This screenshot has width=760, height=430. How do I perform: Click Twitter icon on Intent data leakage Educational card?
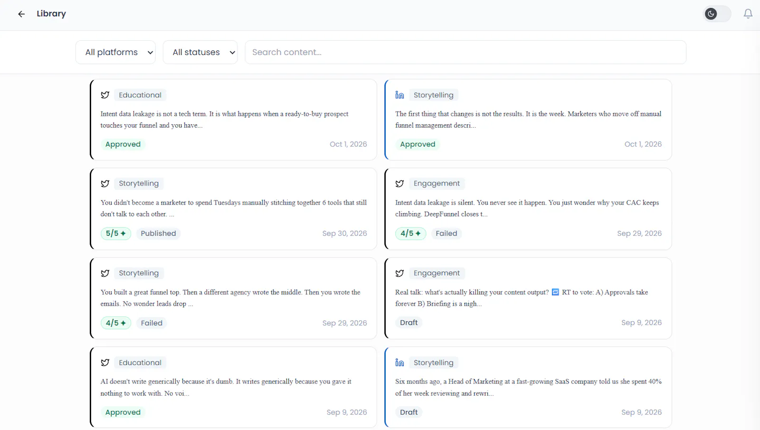(x=105, y=95)
